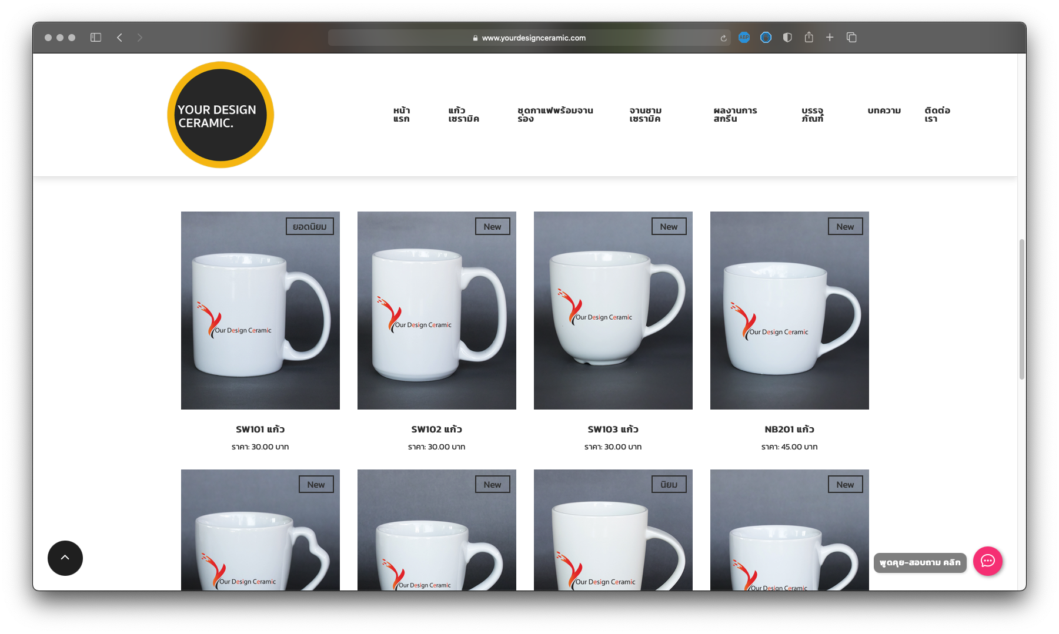Open the แก้วเซรามิค menu item
The height and width of the screenshot is (634, 1059).
463,115
